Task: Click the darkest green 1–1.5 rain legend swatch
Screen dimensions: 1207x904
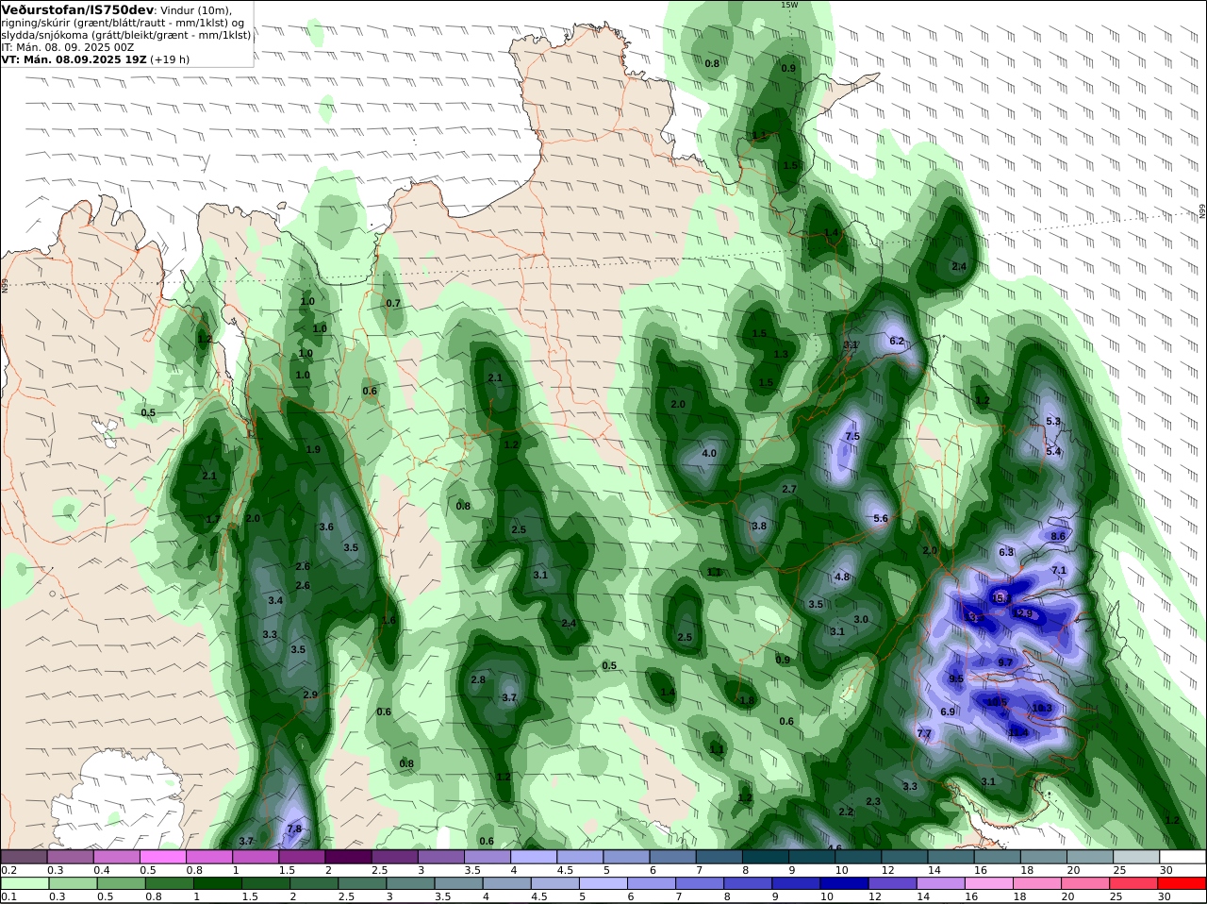Action: (218, 883)
